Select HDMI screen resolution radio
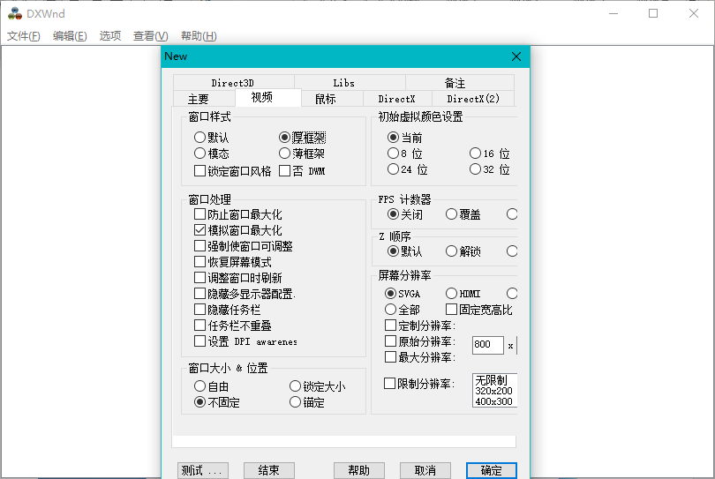 click(451, 294)
